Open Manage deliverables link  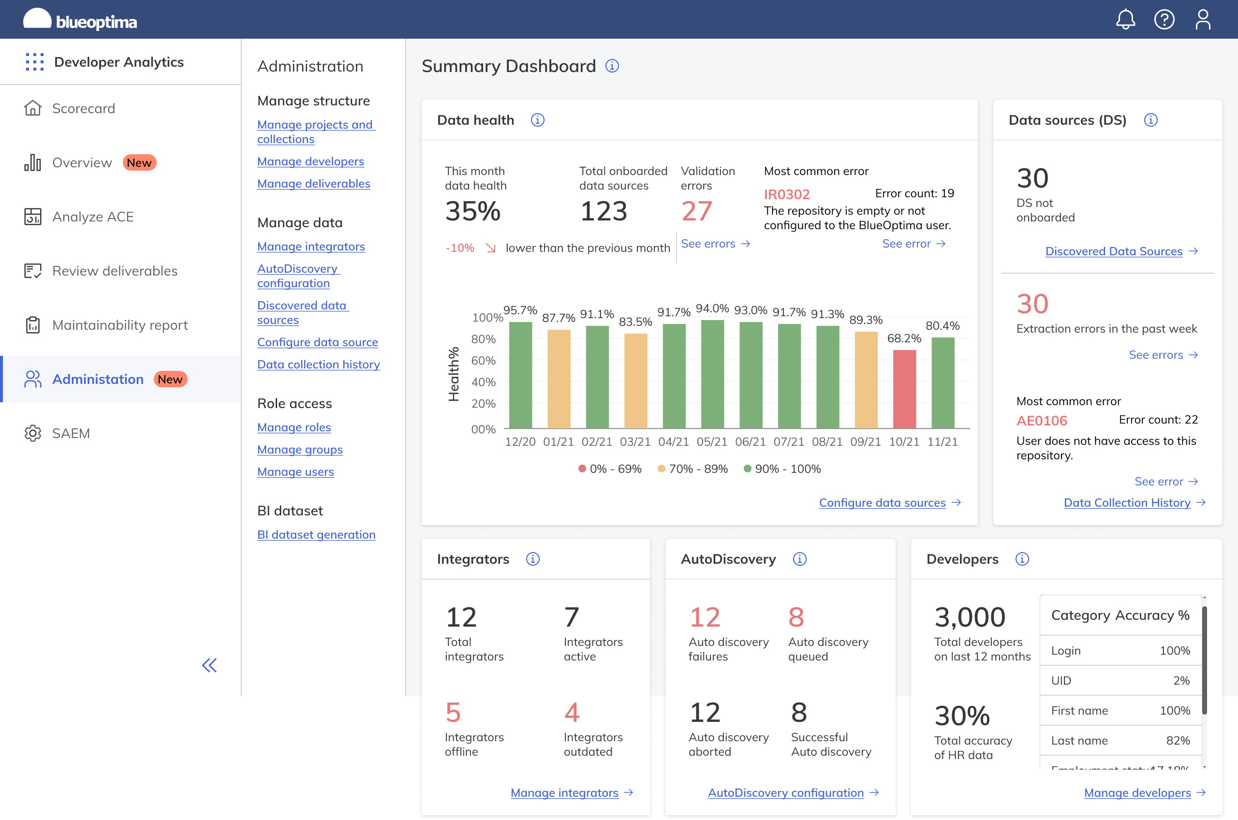tap(313, 184)
